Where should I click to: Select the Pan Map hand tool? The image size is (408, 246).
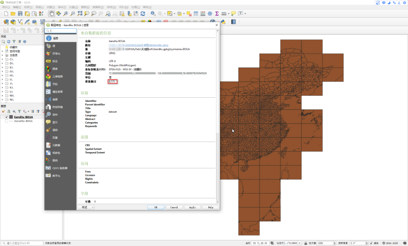pos(51,14)
